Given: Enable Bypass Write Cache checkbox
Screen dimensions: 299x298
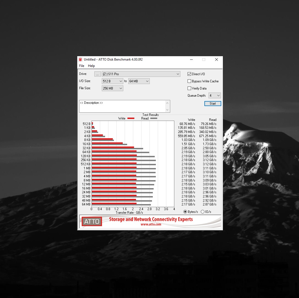Looking at the screenshot, I should (x=189, y=81).
